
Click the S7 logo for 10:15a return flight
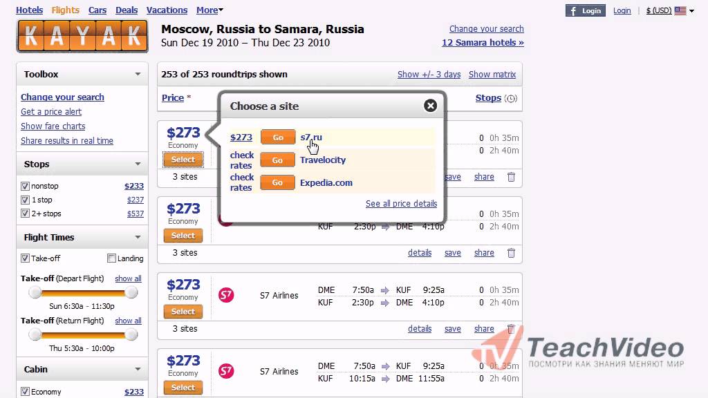click(226, 371)
